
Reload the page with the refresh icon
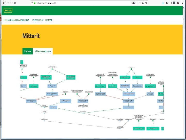pos(12,3)
